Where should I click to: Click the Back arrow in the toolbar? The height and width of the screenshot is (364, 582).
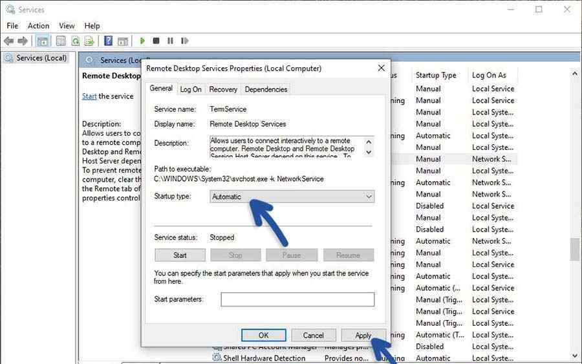coord(8,41)
